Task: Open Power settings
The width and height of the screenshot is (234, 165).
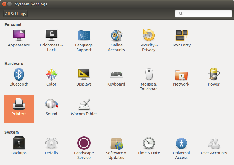Action: 214,77
